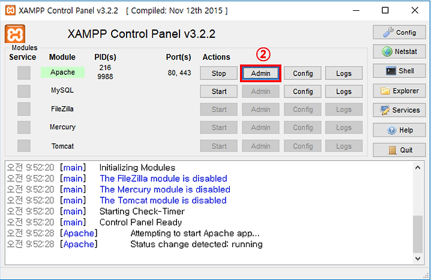Open Services via the services icon button

click(x=399, y=110)
